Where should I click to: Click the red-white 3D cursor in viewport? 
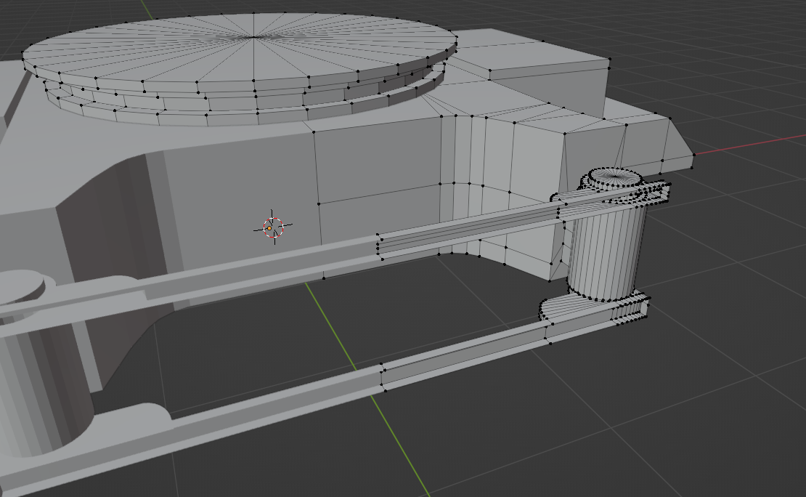point(273,227)
